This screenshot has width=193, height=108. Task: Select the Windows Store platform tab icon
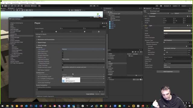(56, 31)
